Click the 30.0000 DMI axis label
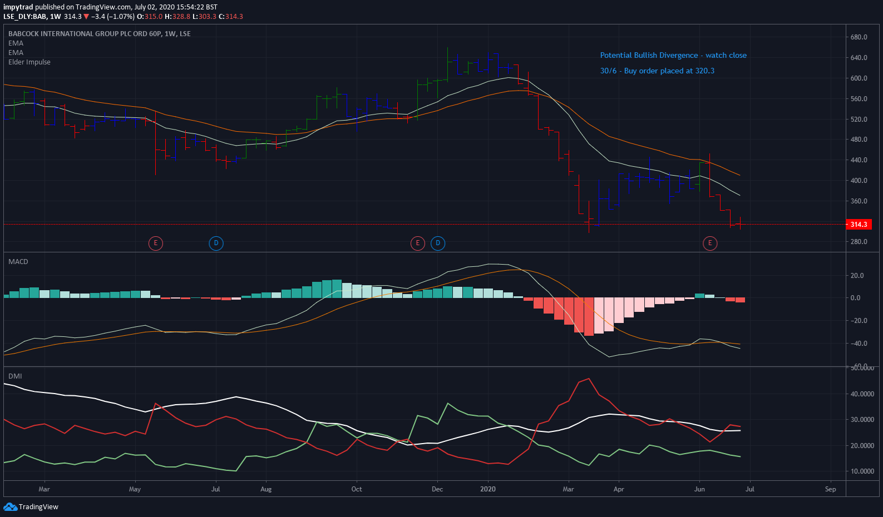This screenshot has width=883, height=517. [x=862, y=420]
